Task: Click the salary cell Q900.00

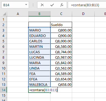Action: (x=61, y=36)
